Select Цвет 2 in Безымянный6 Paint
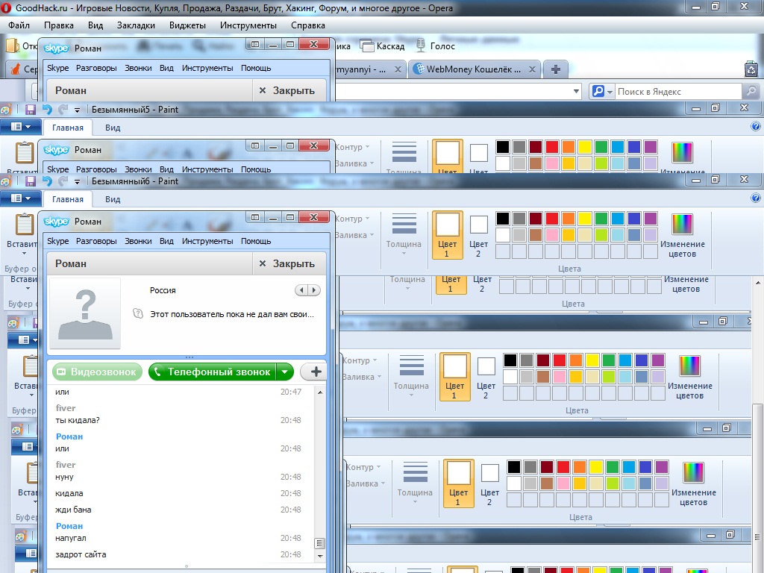 tap(478, 236)
